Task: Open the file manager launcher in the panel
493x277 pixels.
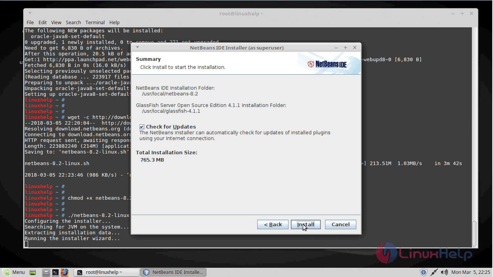Action: coord(46,272)
